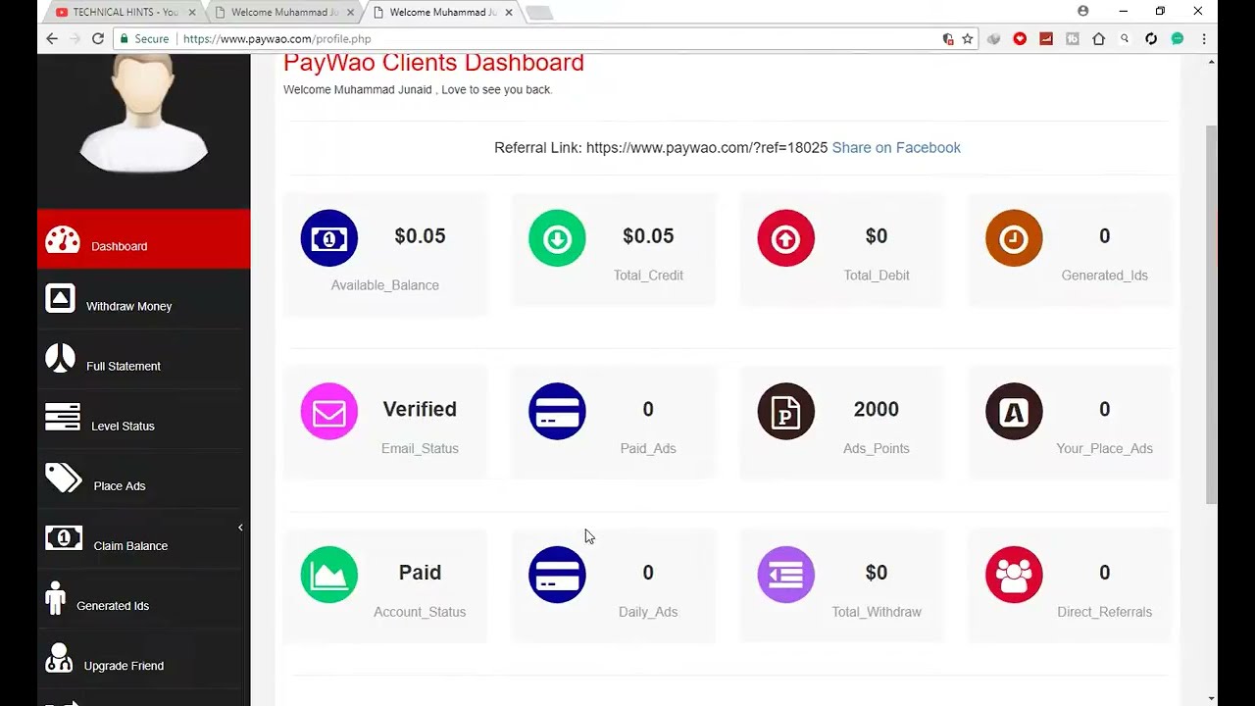Click the 2000 Ads_Points value

coord(877,409)
